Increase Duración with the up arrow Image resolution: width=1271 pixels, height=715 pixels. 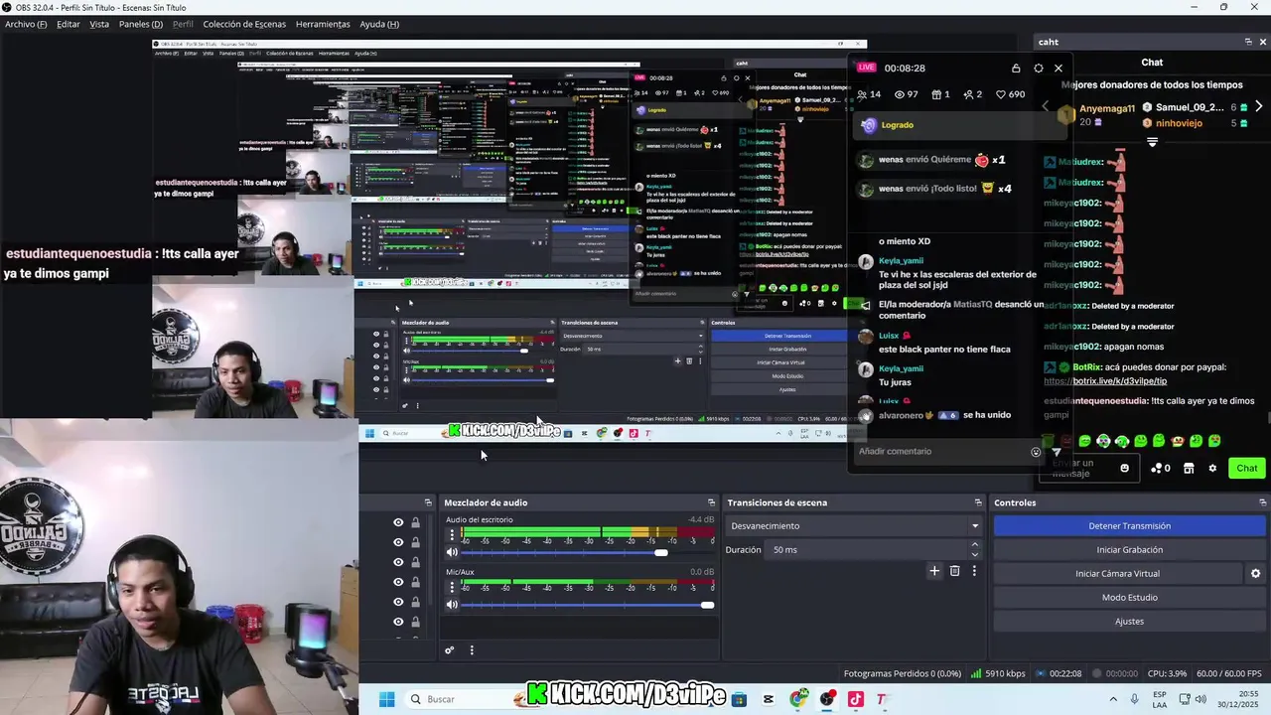click(x=975, y=545)
